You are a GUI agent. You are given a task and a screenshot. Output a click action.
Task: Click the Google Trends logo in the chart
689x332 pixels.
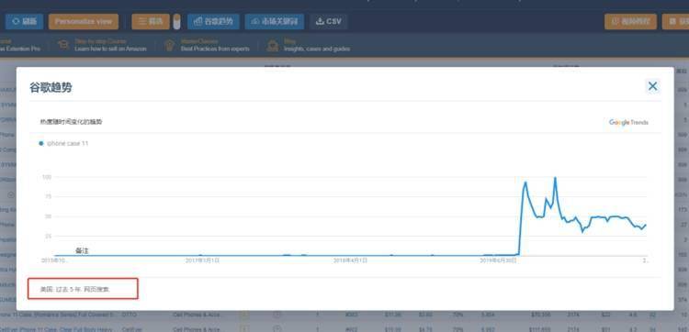click(628, 122)
